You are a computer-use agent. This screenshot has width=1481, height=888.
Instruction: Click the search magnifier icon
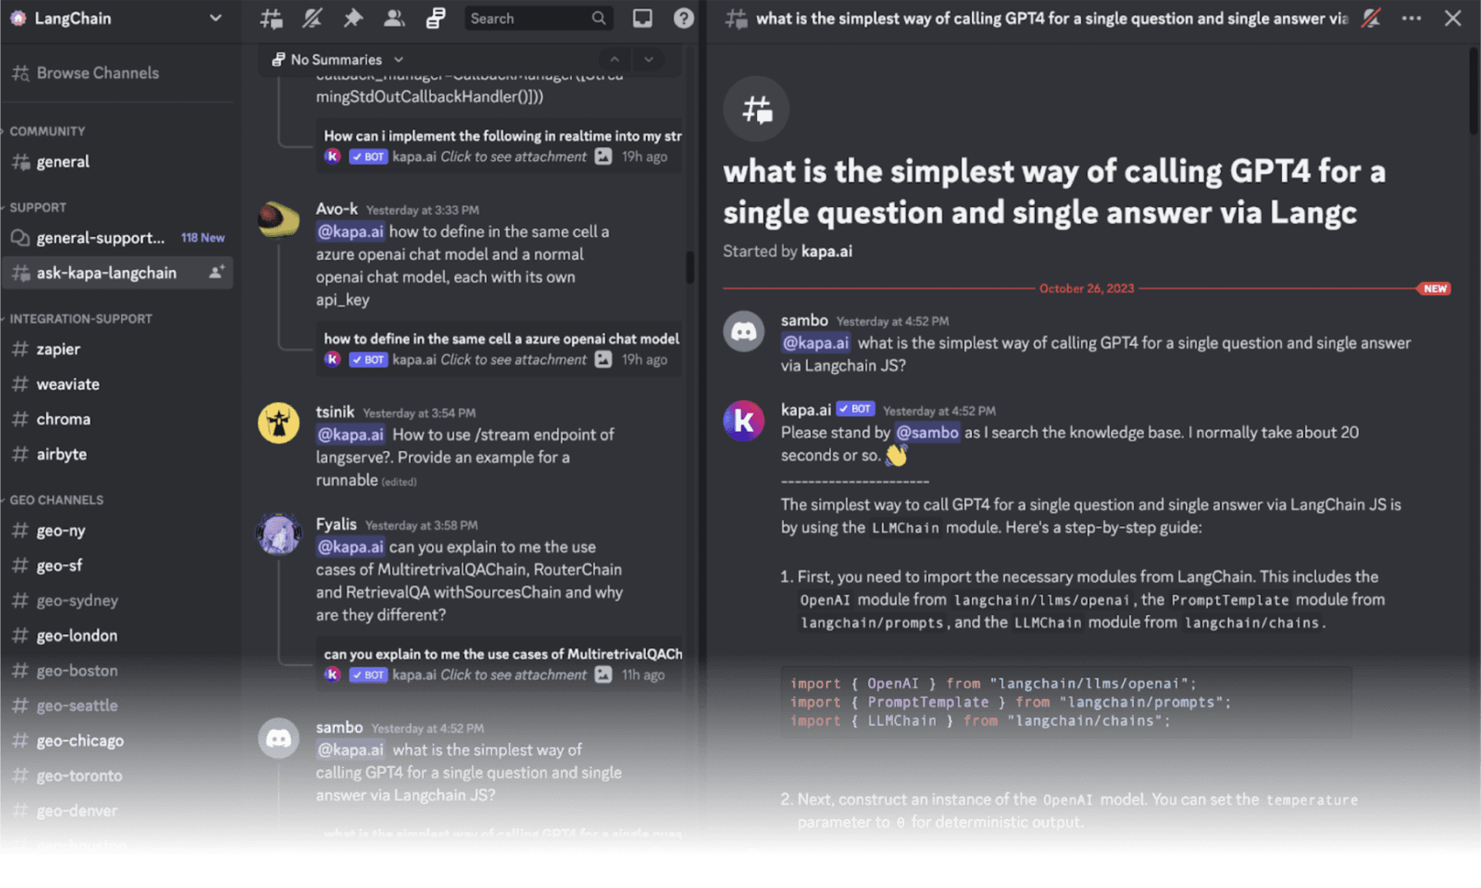coord(598,18)
